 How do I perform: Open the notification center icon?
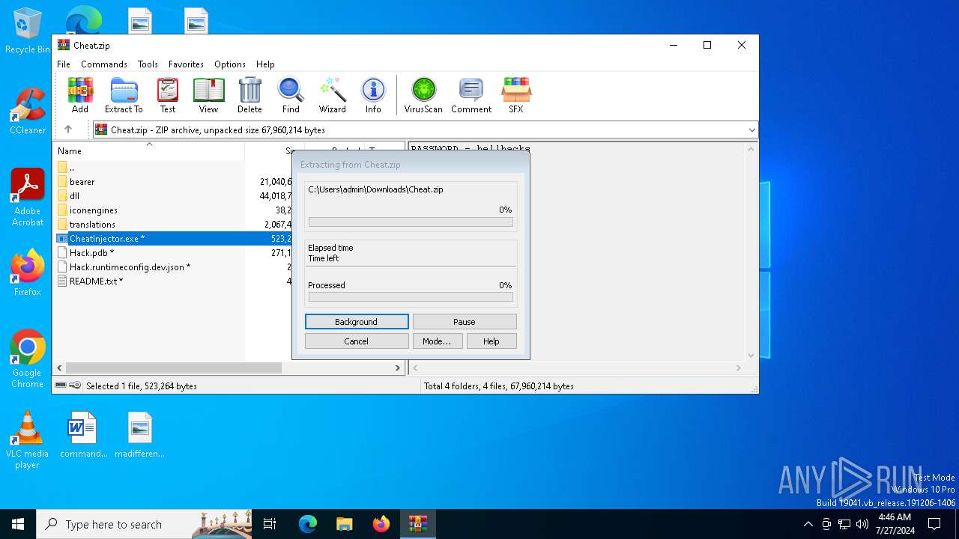pos(934,524)
